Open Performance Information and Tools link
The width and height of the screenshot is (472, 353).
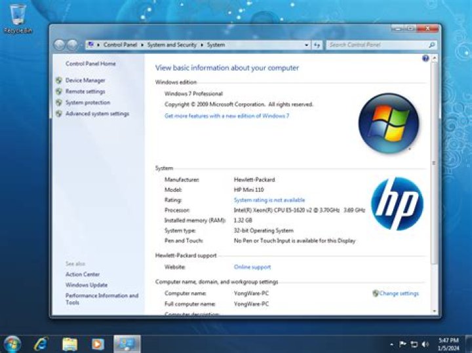[x=102, y=299]
